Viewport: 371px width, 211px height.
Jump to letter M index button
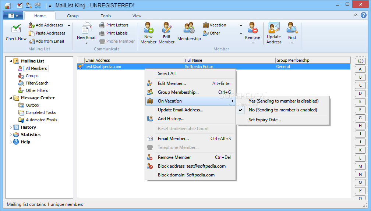pos(360,166)
